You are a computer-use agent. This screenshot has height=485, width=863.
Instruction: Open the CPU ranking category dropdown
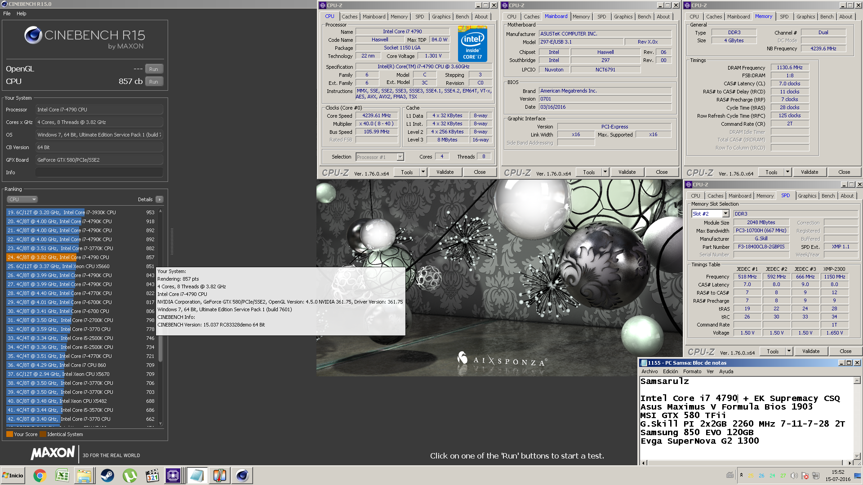point(22,199)
